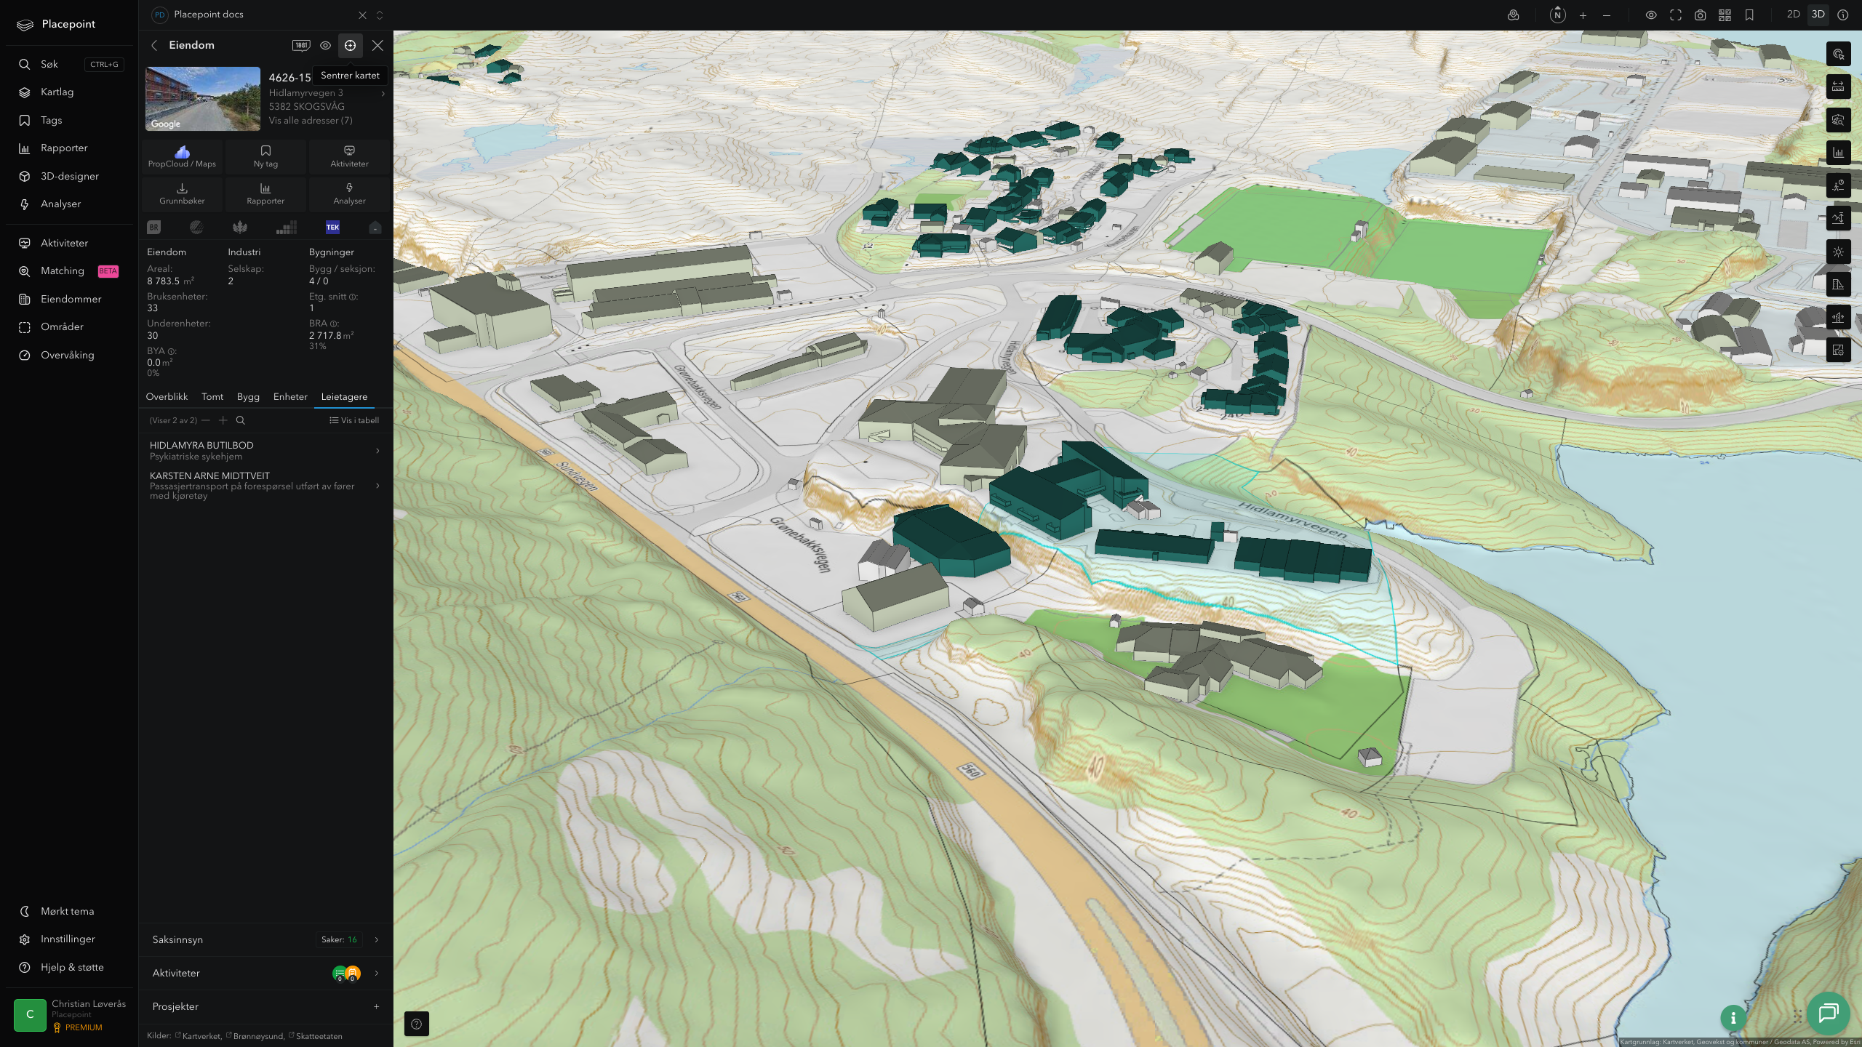The width and height of the screenshot is (1862, 1047).
Task: Click the green info circle on map
Action: pyautogui.click(x=1733, y=1018)
